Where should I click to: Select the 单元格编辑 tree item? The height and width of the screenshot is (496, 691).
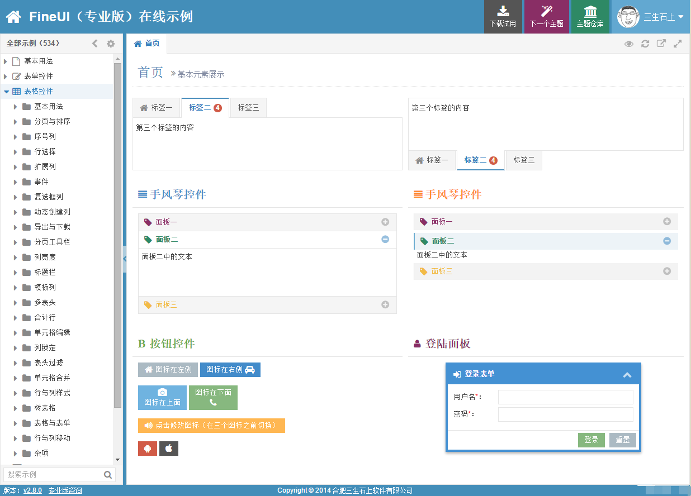(x=56, y=332)
